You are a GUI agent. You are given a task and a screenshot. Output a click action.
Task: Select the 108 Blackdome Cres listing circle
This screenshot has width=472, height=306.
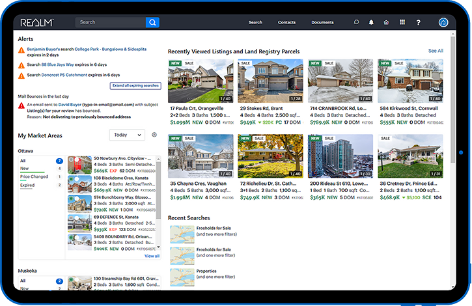pyautogui.click(x=77, y=179)
